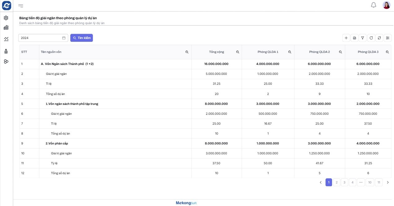Viewport: 394px width, 206px height.
Task: Open the user avatar profile menu
Action: coord(386,5)
